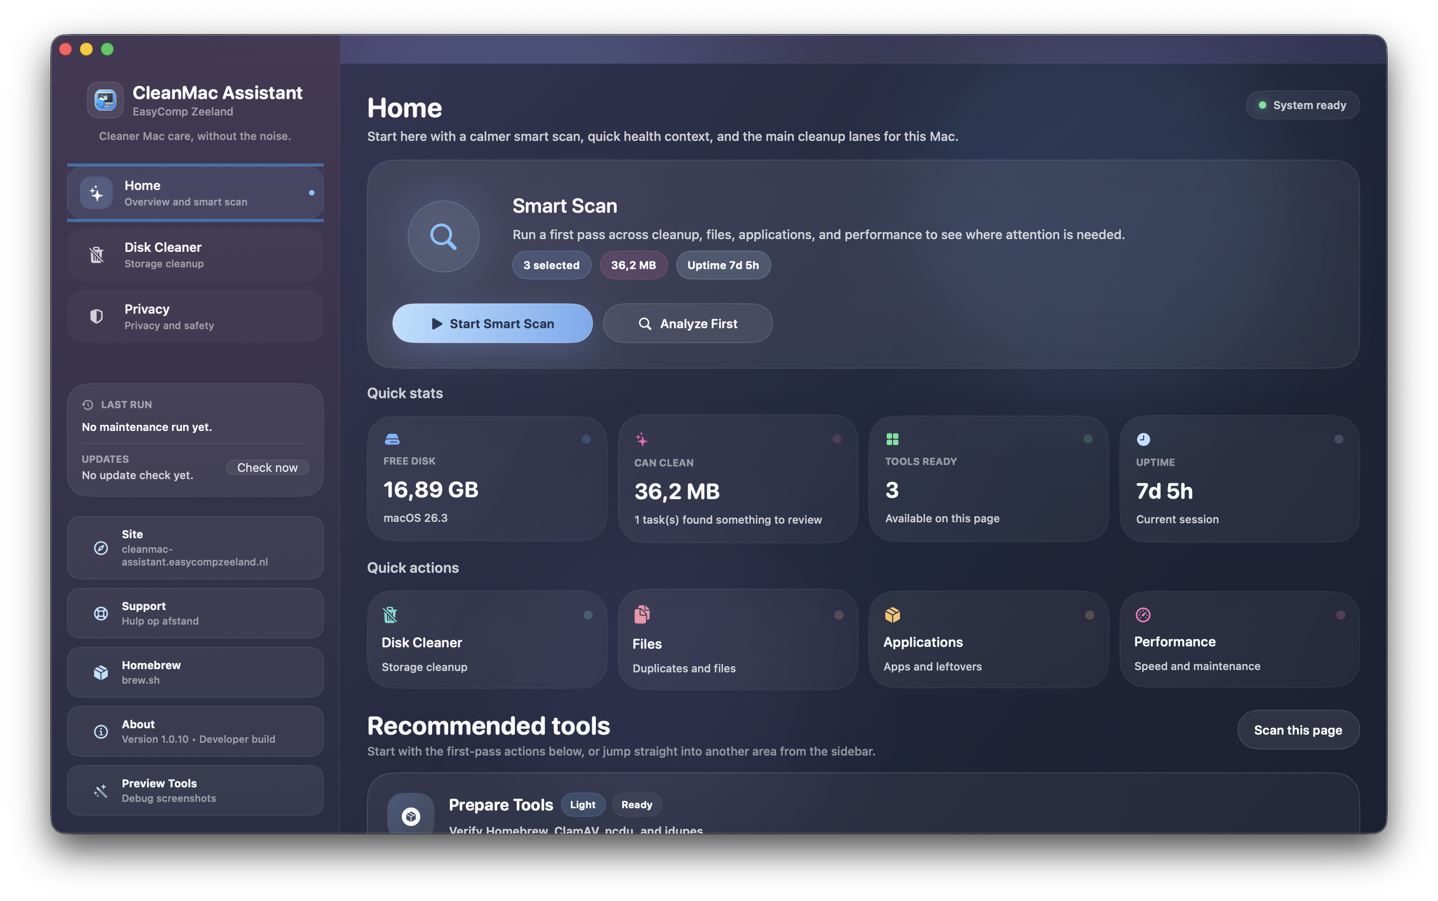Screen dimensions: 1438x901
Task: Click the Smart Scan magnifier icon
Action: pos(443,236)
